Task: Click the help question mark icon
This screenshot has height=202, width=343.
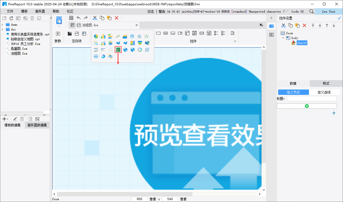Action: [334, 113]
